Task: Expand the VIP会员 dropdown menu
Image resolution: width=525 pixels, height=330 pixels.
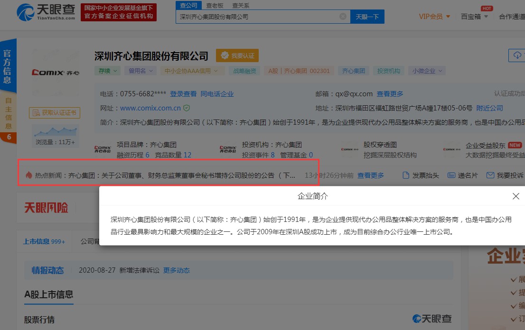Action: coord(434,17)
